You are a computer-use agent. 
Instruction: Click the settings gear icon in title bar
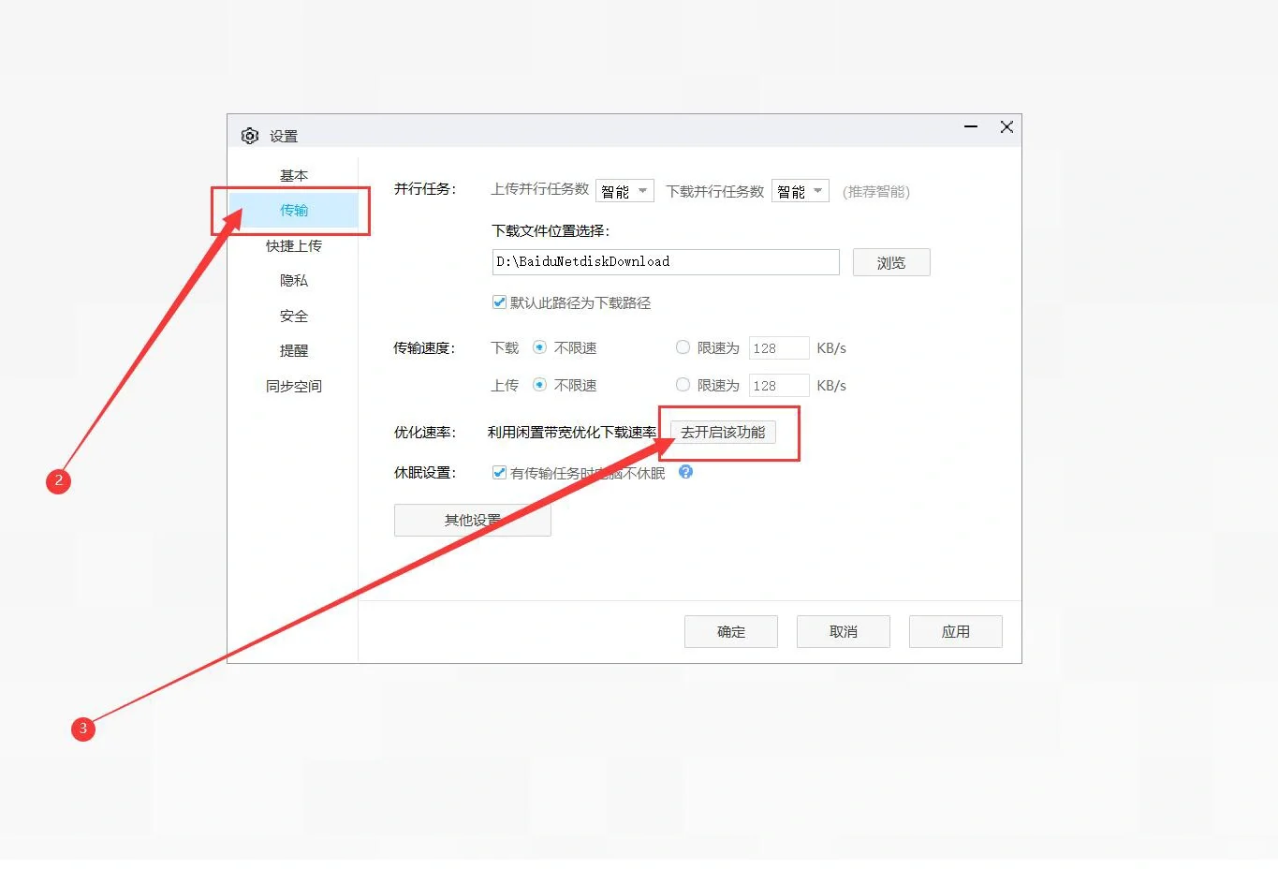click(x=249, y=135)
